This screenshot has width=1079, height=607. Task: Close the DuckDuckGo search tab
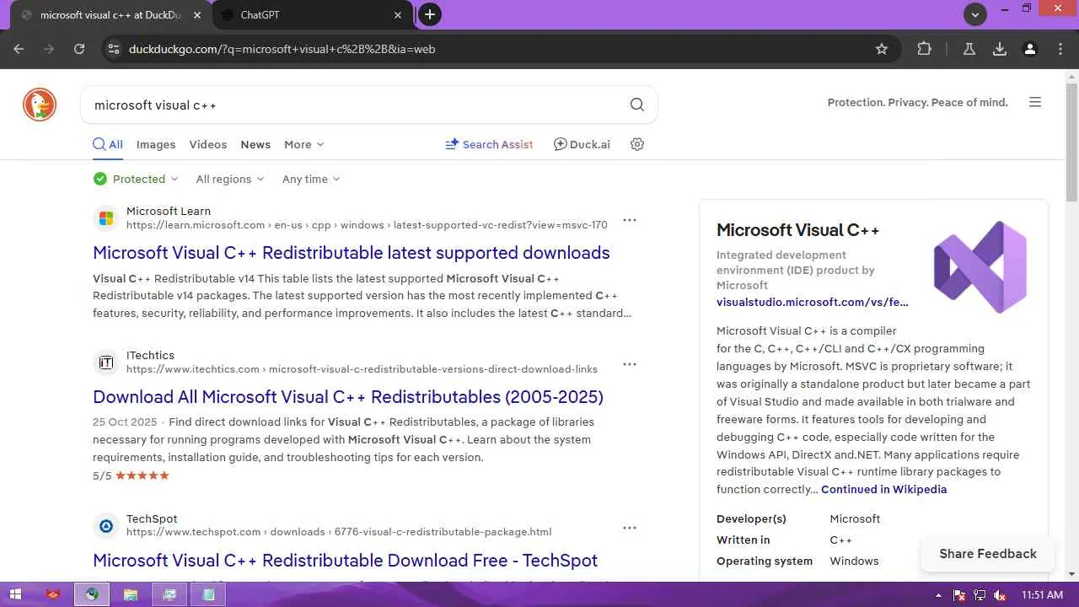tap(198, 15)
